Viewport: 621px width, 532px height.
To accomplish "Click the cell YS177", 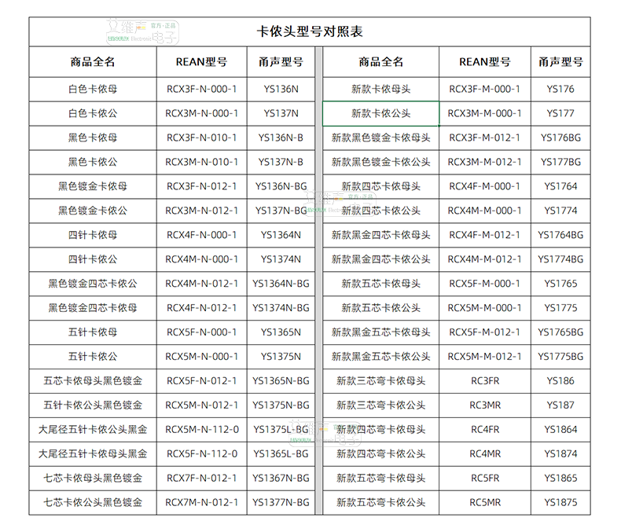I will click(x=560, y=114).
